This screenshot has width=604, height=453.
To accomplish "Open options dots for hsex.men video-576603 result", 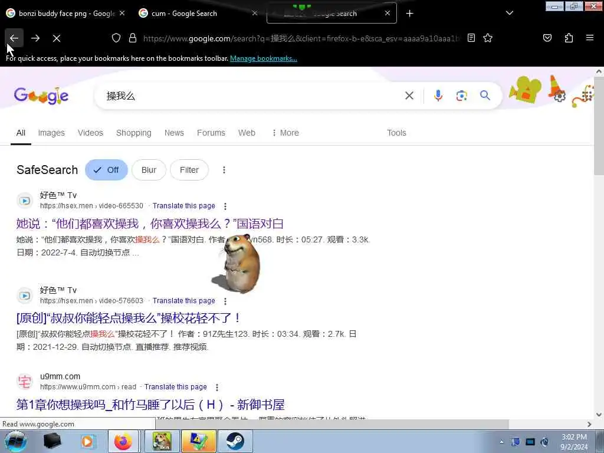I will 225,301.
